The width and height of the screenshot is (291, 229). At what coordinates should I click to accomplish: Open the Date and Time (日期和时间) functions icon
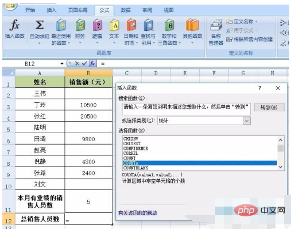(131, 25)
